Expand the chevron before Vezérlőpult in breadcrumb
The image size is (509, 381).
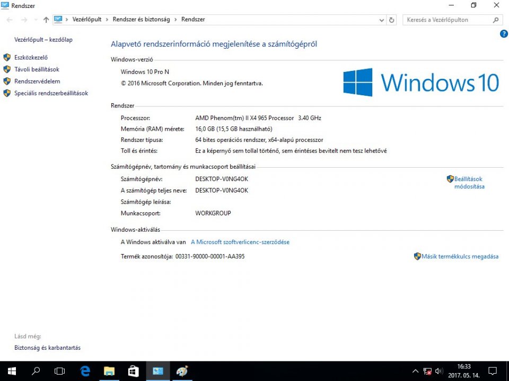[x=67, y=20]
